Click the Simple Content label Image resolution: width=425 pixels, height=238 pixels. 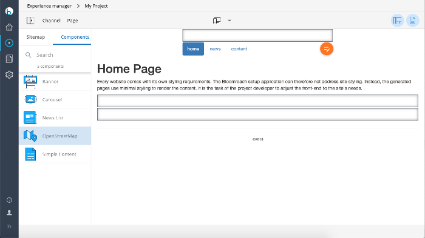click(59, 154)
